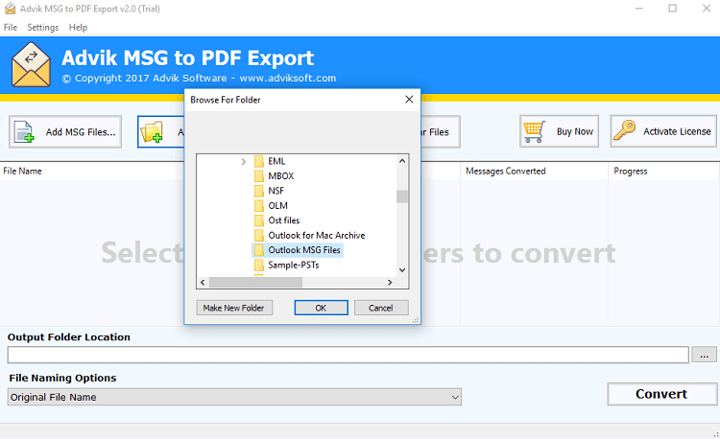Open the Help menu
The image size is (720, 439).
(x=78, y=28)
